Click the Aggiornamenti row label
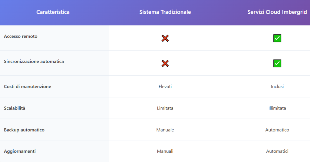Viewport: 310px width, 162px height. pos(20,151)
